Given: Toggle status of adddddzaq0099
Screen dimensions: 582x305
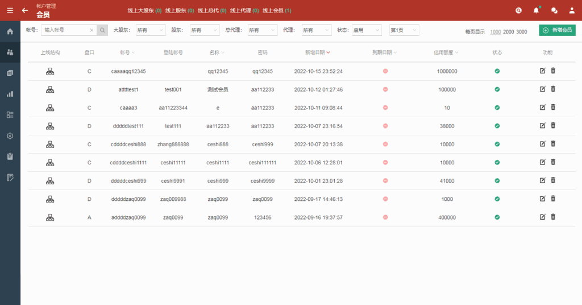Looking at the screenshot, I should coord(497,217).
